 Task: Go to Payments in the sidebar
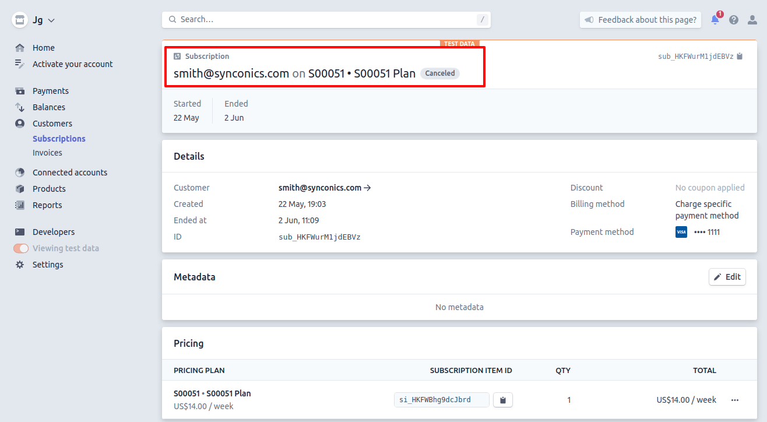point(50,91)
